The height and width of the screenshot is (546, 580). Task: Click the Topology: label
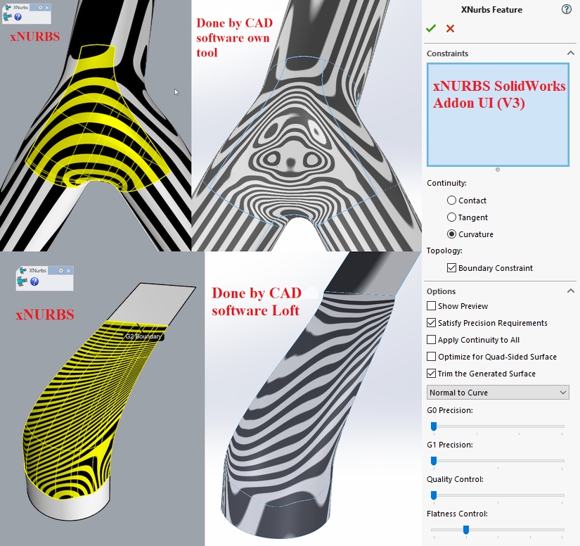tap(444, 250)
